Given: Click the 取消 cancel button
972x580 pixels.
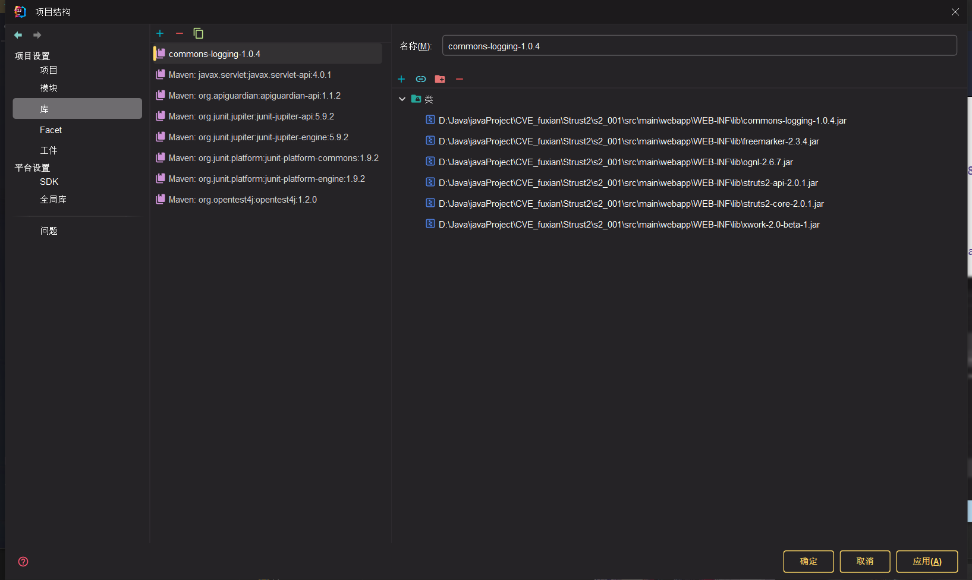Looking at the screenshot, I should [865, 562].
